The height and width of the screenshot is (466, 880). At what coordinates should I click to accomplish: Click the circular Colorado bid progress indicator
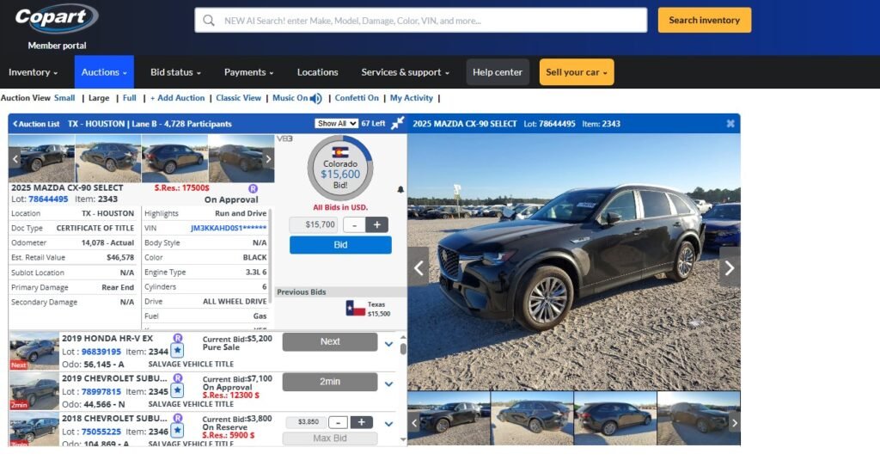[340, 168]
